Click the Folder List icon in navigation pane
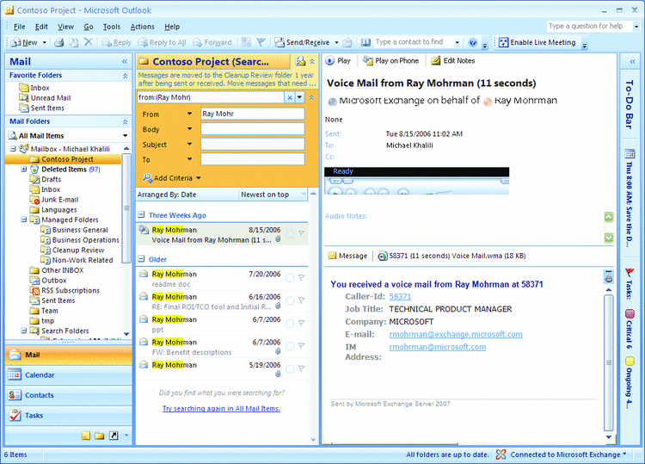The width and height of the screenshot is (645, 464). [x=100, y=436]
